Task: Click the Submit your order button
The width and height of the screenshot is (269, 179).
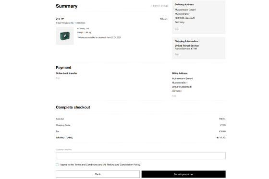Action: click(x=183, y=174)
